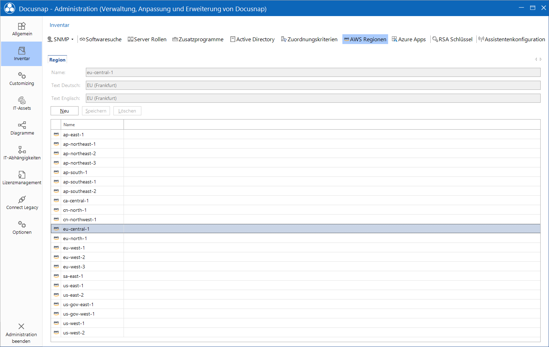This screenshot has width=549, height=347.
Task: Select the ap-south-1 row
Action: [x=296, y=172]
